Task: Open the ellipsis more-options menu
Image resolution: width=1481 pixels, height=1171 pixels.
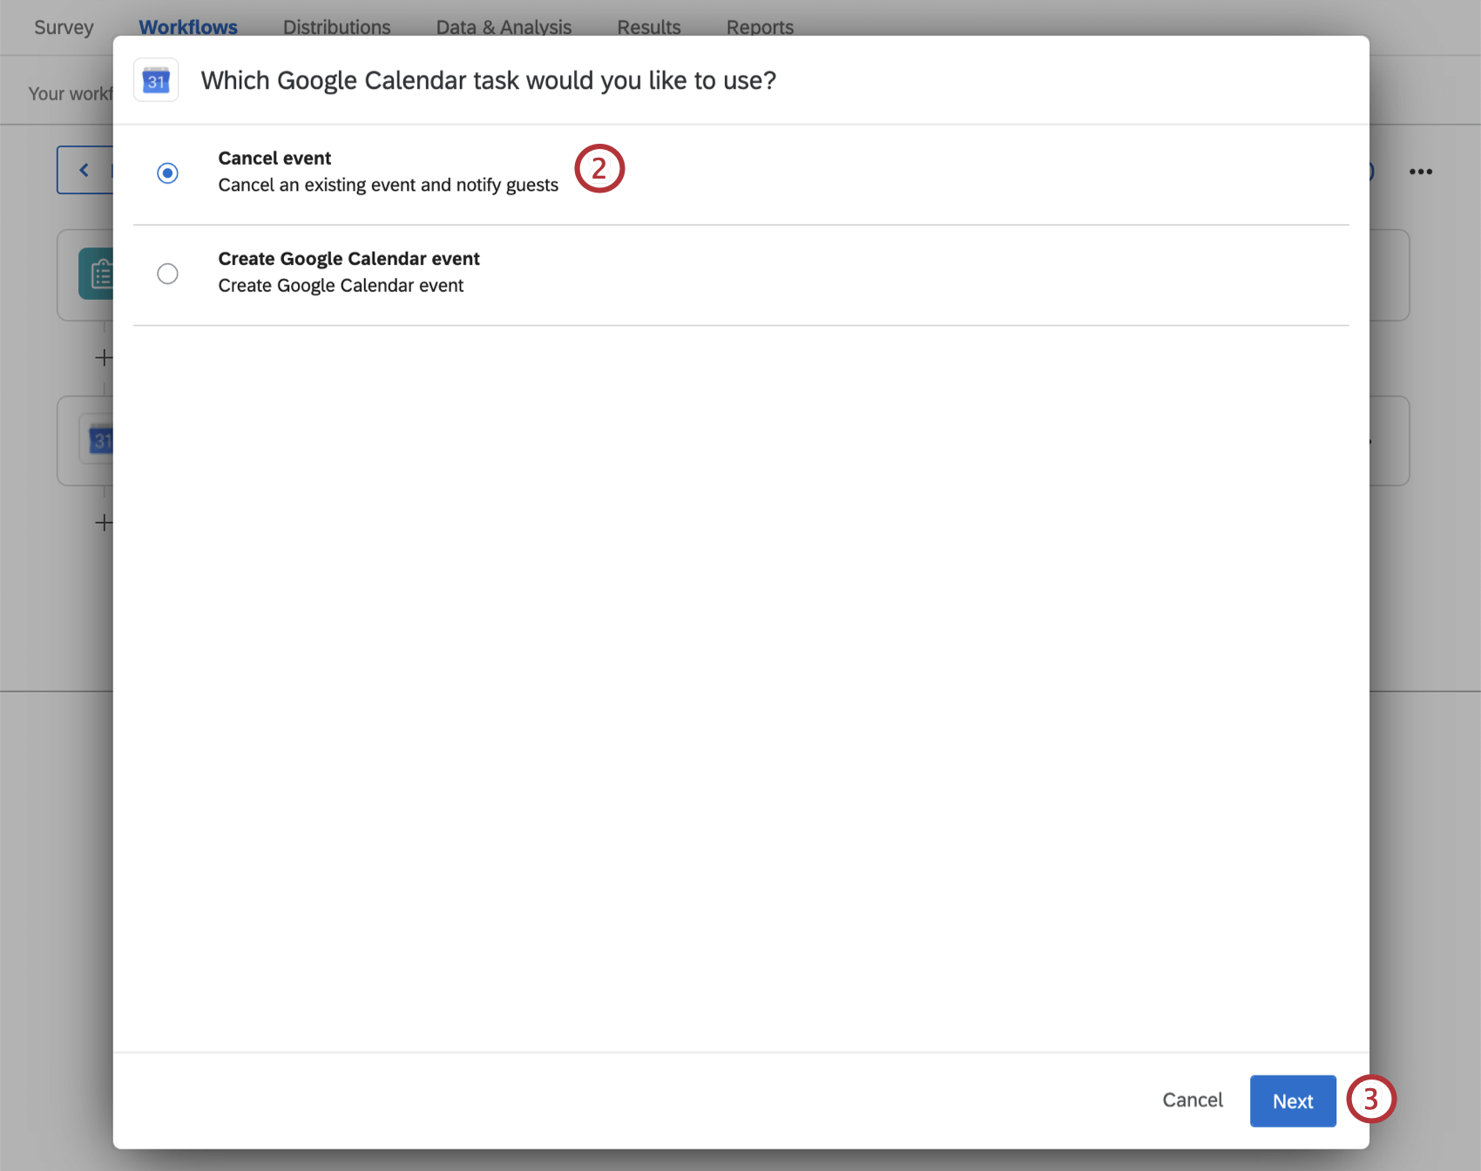Action: pos(1420,171)
